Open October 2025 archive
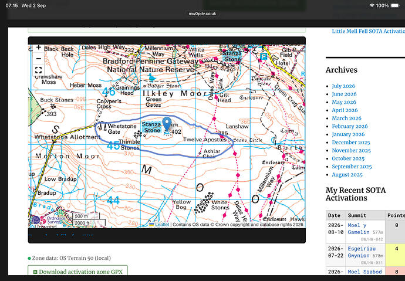The width and height of the screenshot is (405, 281). tap(348, 158)
